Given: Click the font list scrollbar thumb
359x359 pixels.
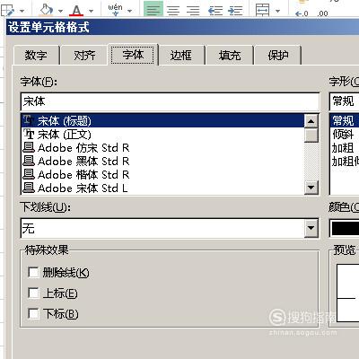Looking at the screenshot, I should click(x=311, y=135).
